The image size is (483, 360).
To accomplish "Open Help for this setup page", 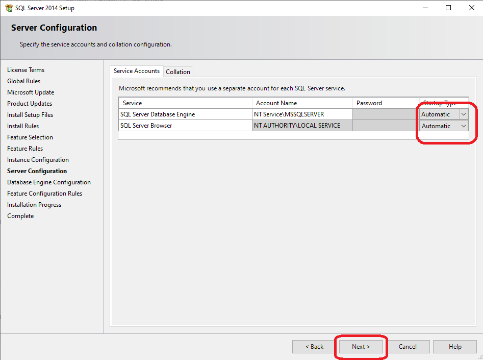I will tap(454, 347).
